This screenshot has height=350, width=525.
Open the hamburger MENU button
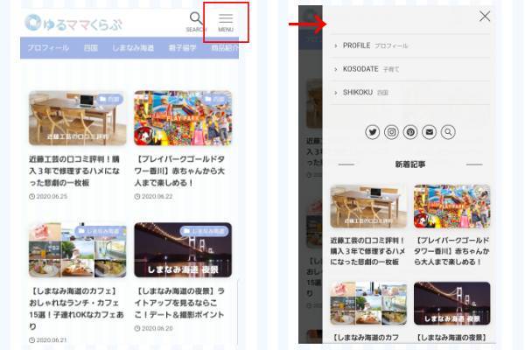point(226,23)
